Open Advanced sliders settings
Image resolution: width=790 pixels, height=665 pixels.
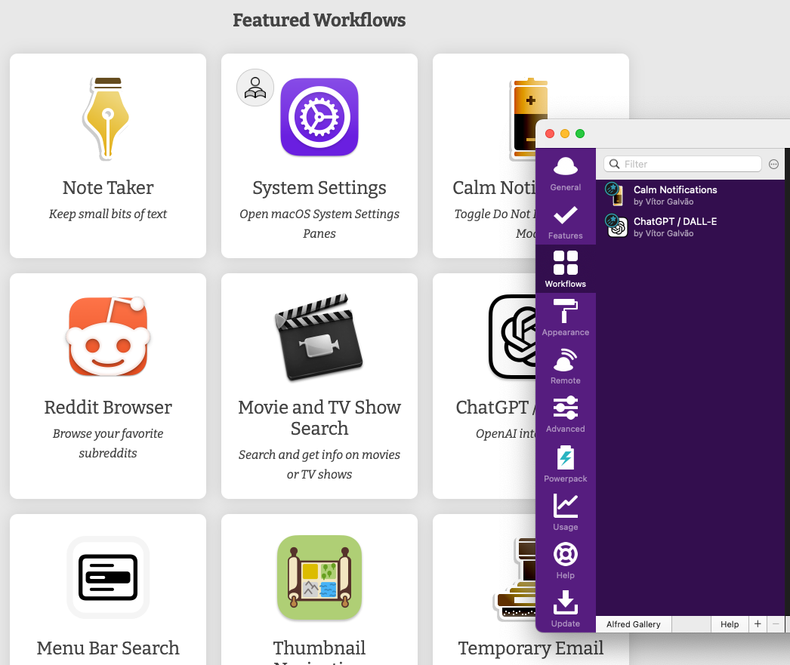coord(565,414)
